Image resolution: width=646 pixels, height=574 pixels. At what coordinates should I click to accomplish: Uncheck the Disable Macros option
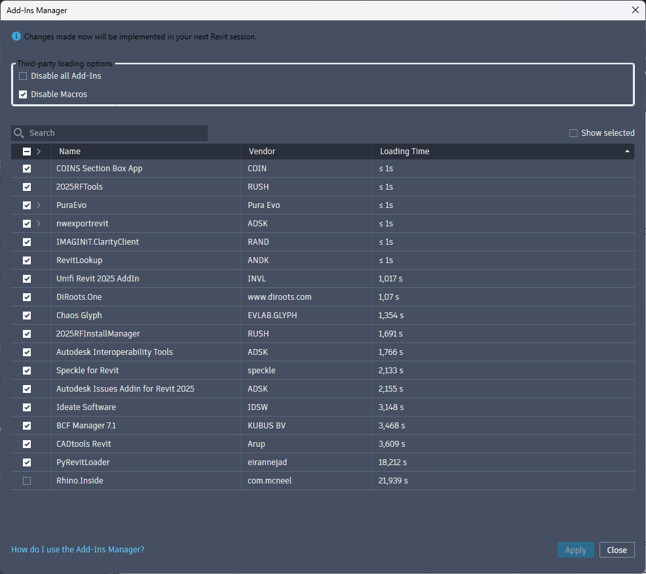(23, 94)
